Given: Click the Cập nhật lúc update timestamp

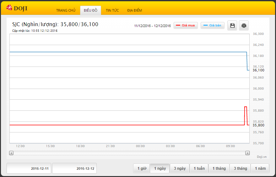Looking at the screenshot, I should pyautogui.click(x=35, y=31).
